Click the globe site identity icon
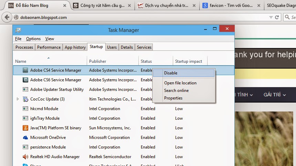The height and width of the screenshot is (166, 296). 16,17
